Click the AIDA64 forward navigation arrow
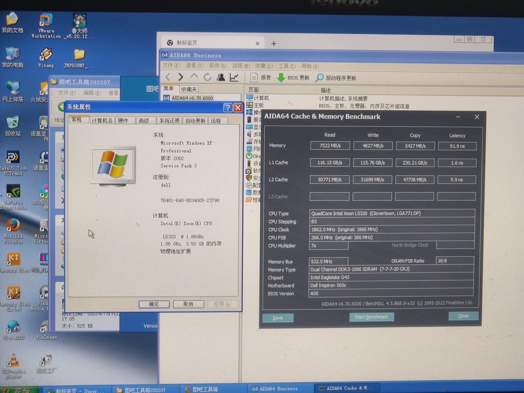This screenshot has height=393, width=524. click(x=181, y=77)
